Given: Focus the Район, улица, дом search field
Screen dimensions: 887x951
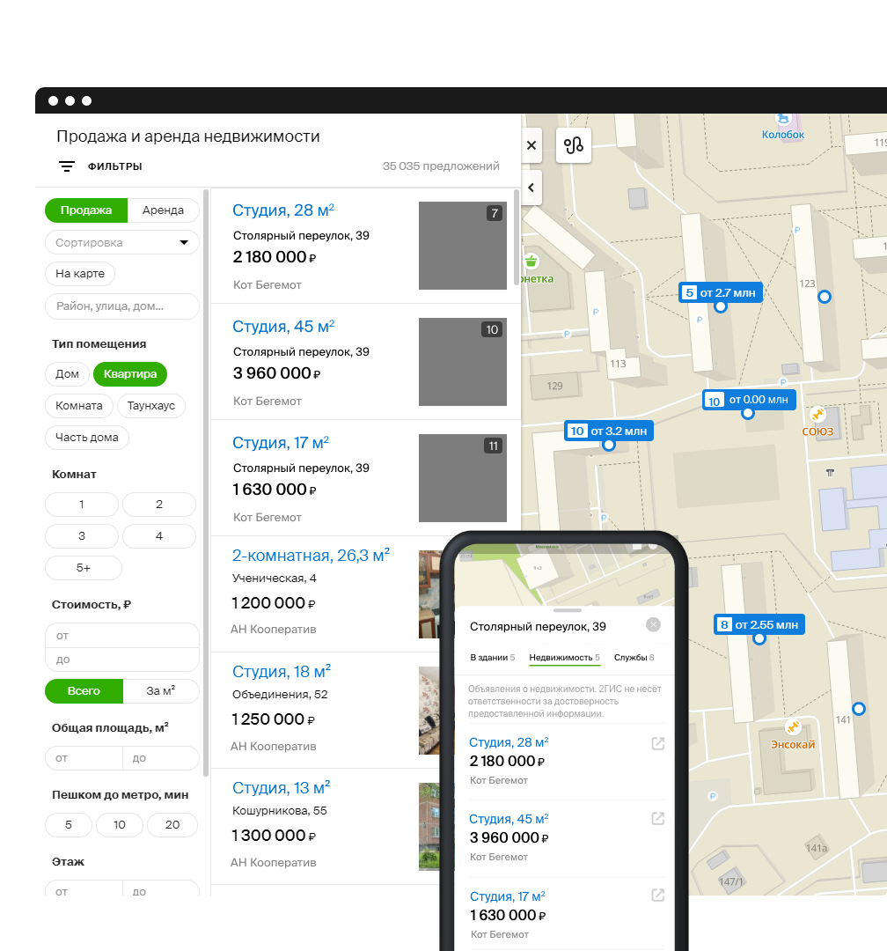Looking at the screenshot, I should pyautogui.click(x=121, y=306).
